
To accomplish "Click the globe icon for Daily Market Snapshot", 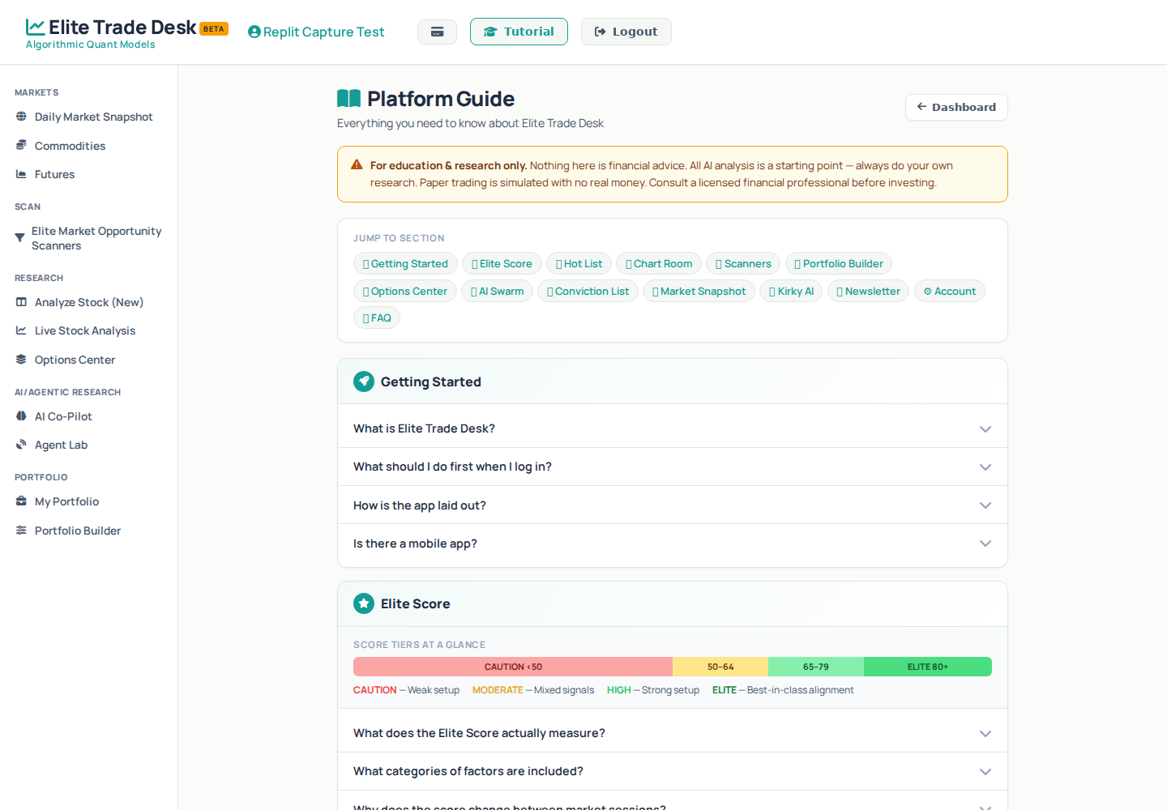I will [21, 117].
